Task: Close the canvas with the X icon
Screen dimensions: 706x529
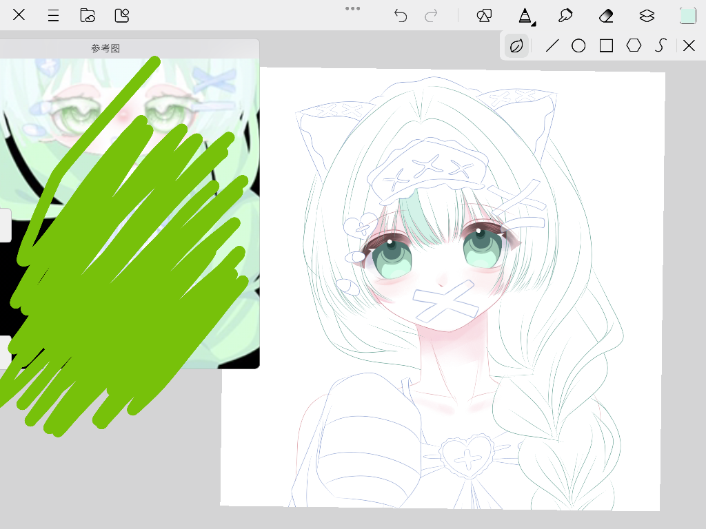Action: 19,15
